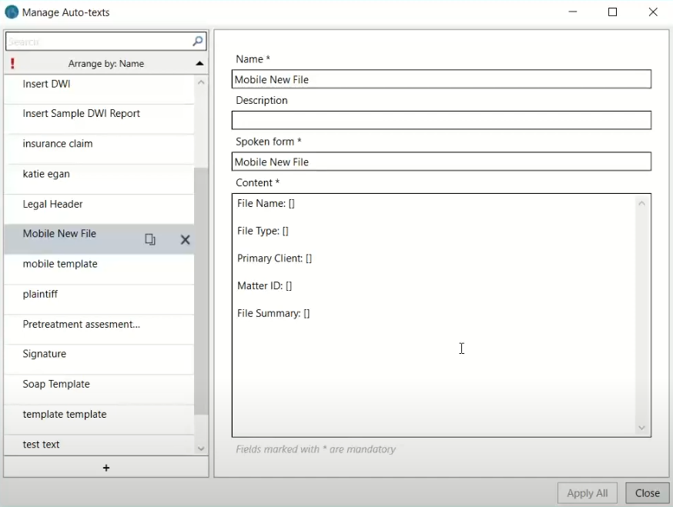Open the Insert Sample DWI Report item
Viewport: 673px width, 507px height.
click(x=82, y=114)
